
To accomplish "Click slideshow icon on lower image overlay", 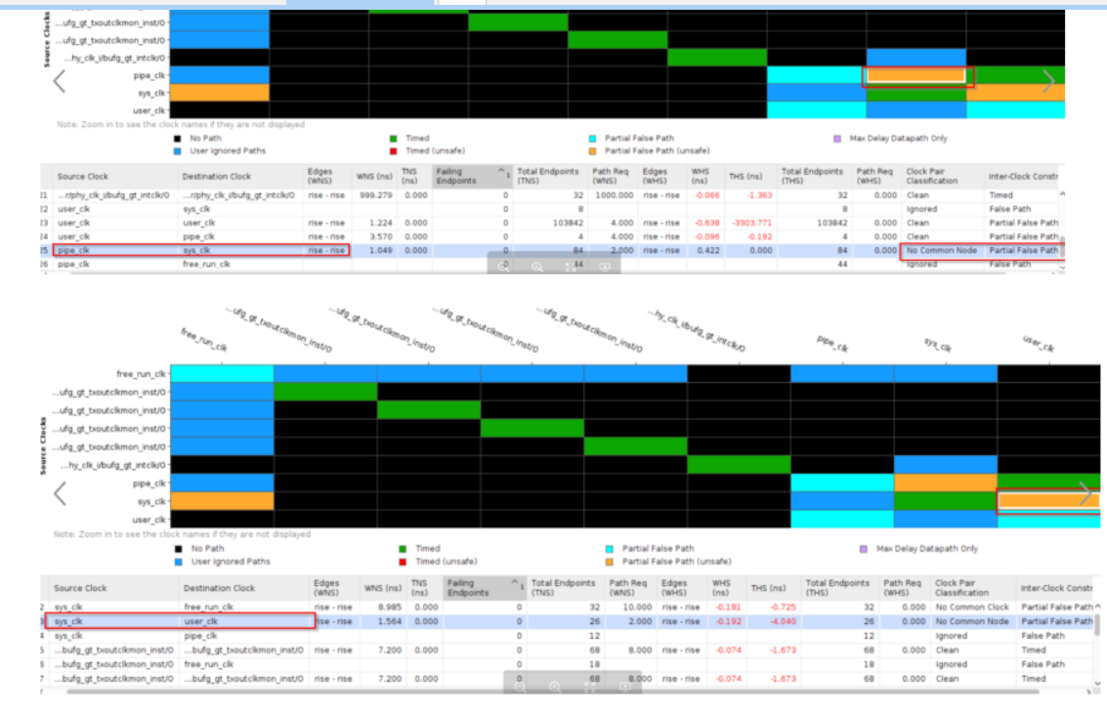I will (x=624, y=687).
